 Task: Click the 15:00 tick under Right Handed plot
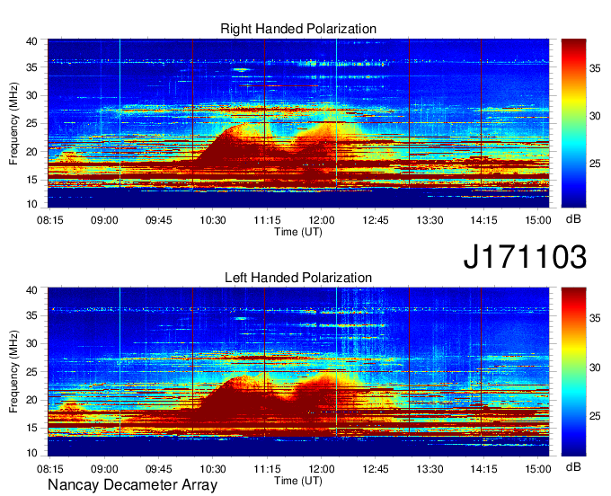537,220
